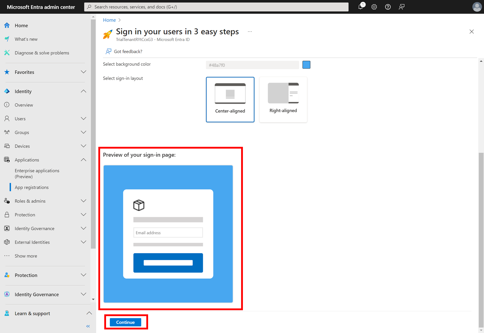Viewport: 484px width, 333px height.
Task: Click the Users person icon
Action: (7, 118)
